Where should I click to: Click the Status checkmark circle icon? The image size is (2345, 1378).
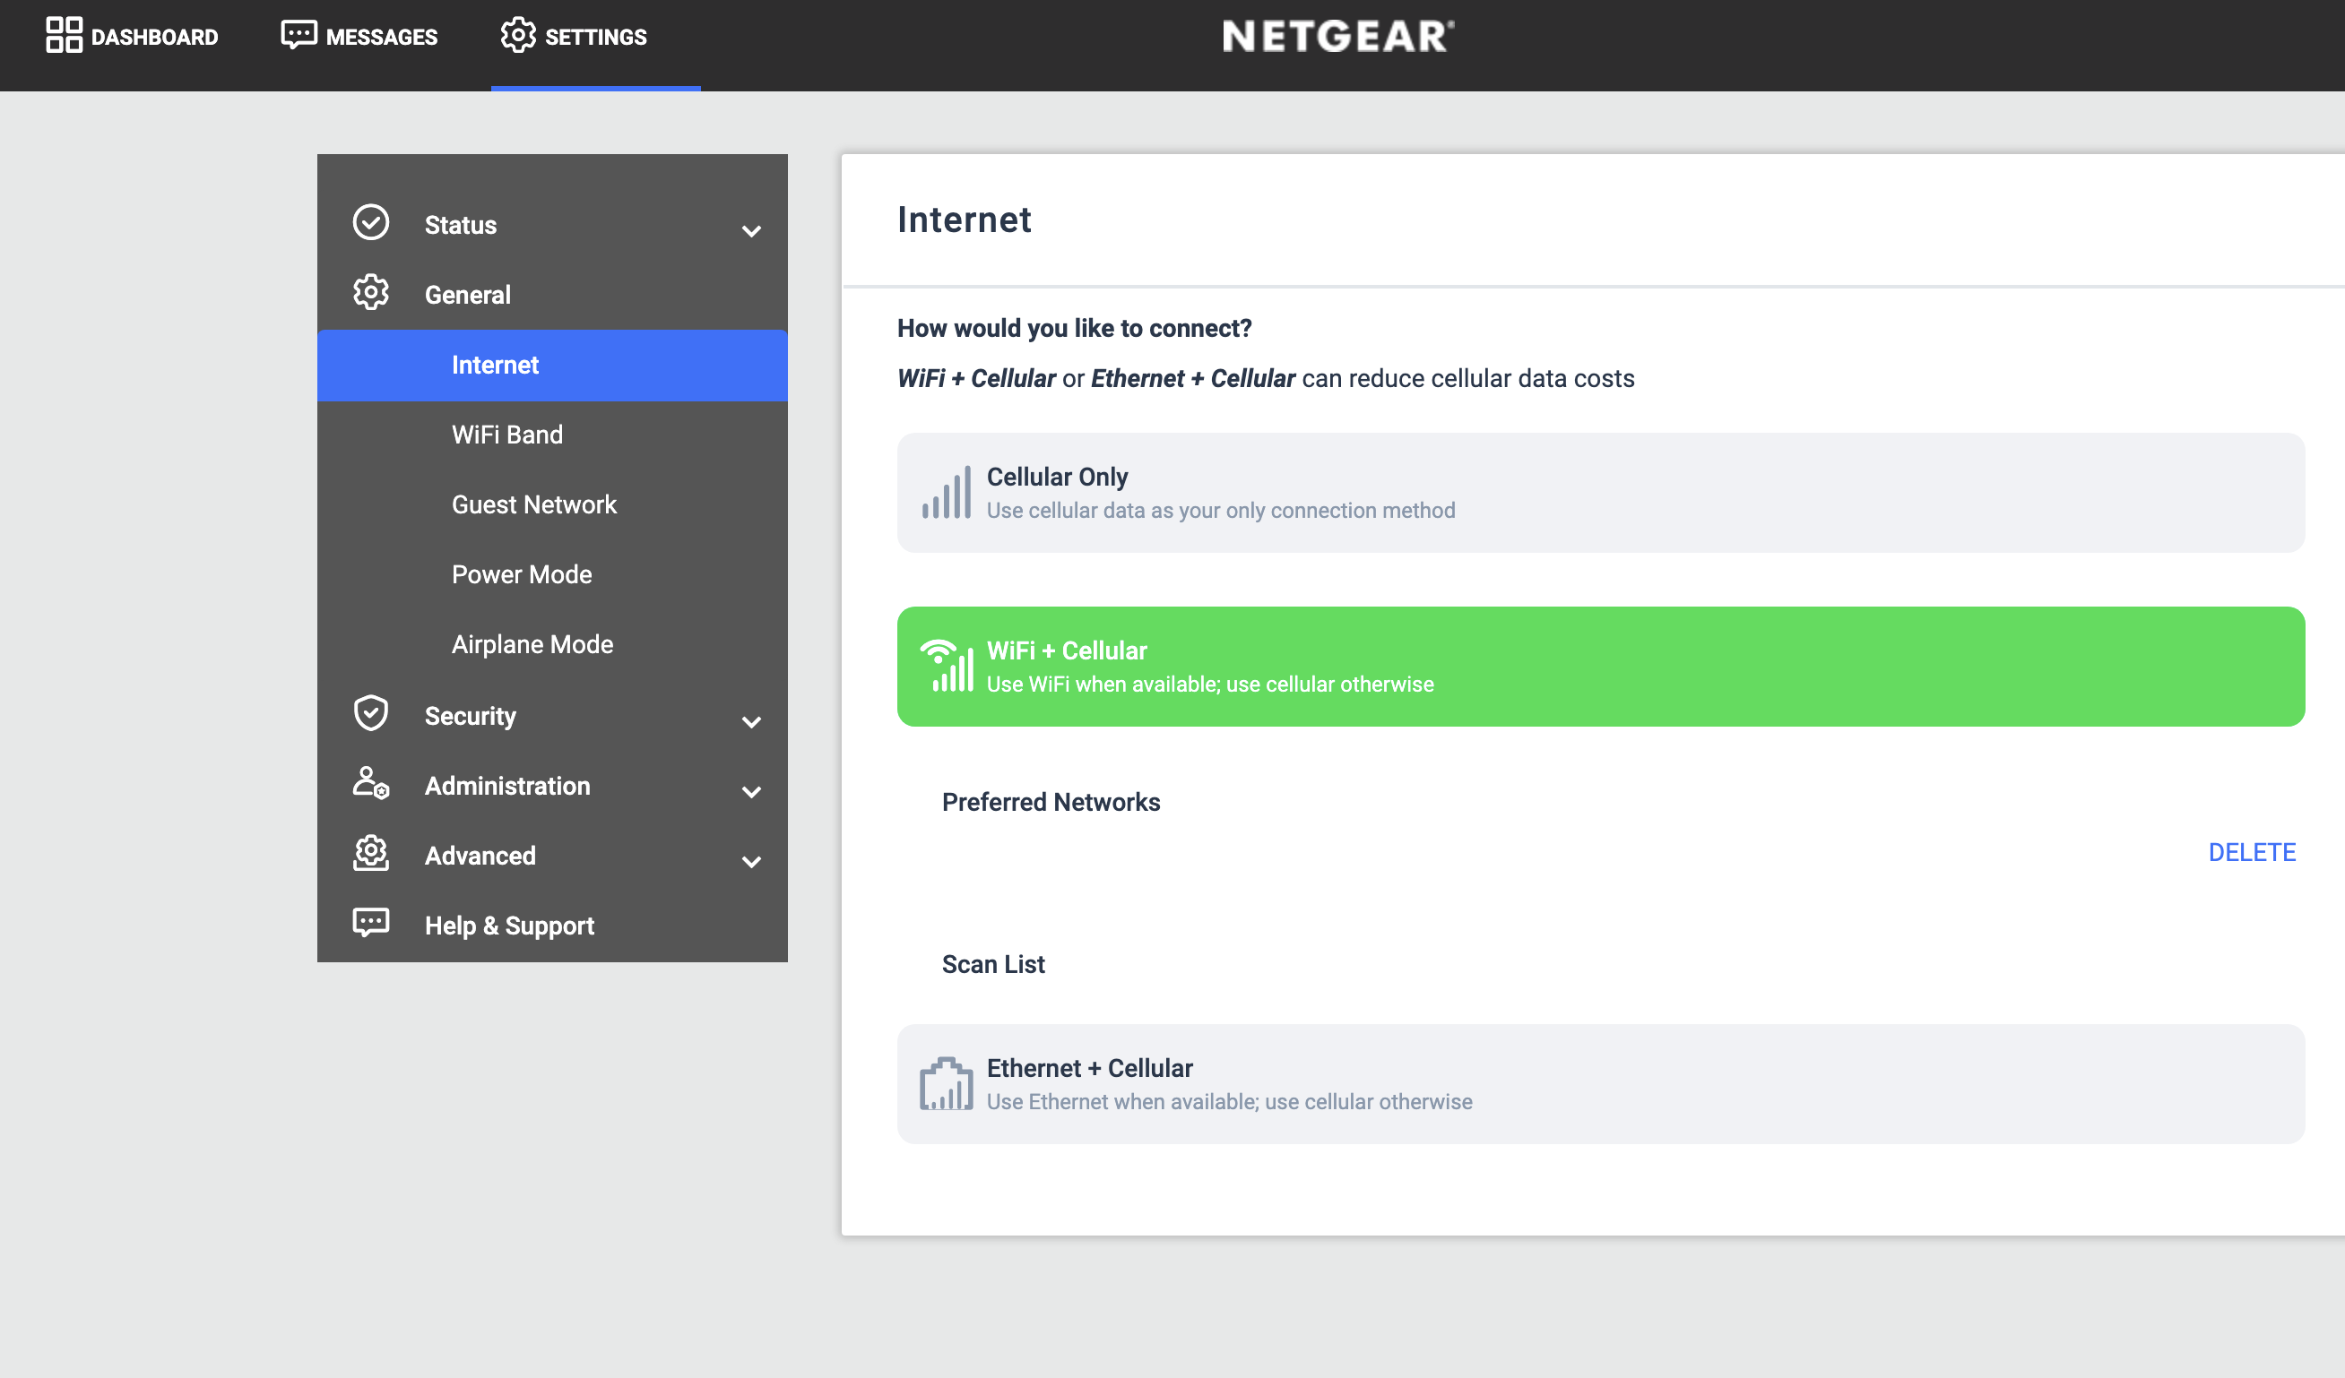click(370, 223)
